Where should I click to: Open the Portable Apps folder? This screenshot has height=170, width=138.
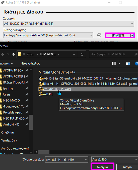click(13, 112)
